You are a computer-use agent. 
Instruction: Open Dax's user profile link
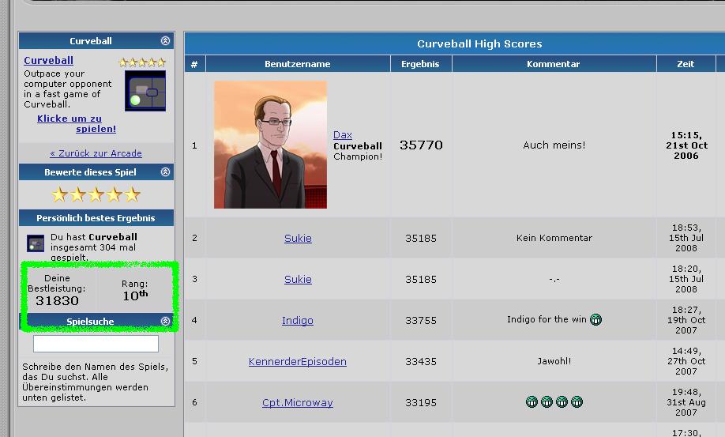343,135
